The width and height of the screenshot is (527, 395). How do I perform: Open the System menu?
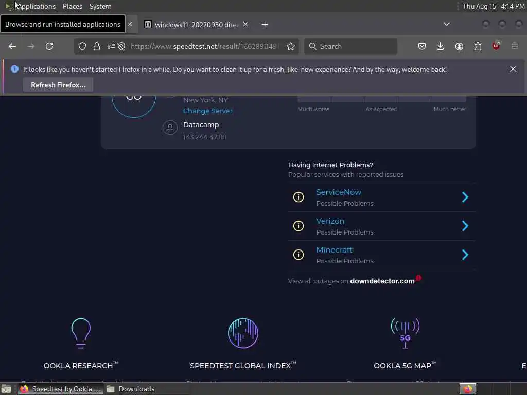click(x=100, y=6)
